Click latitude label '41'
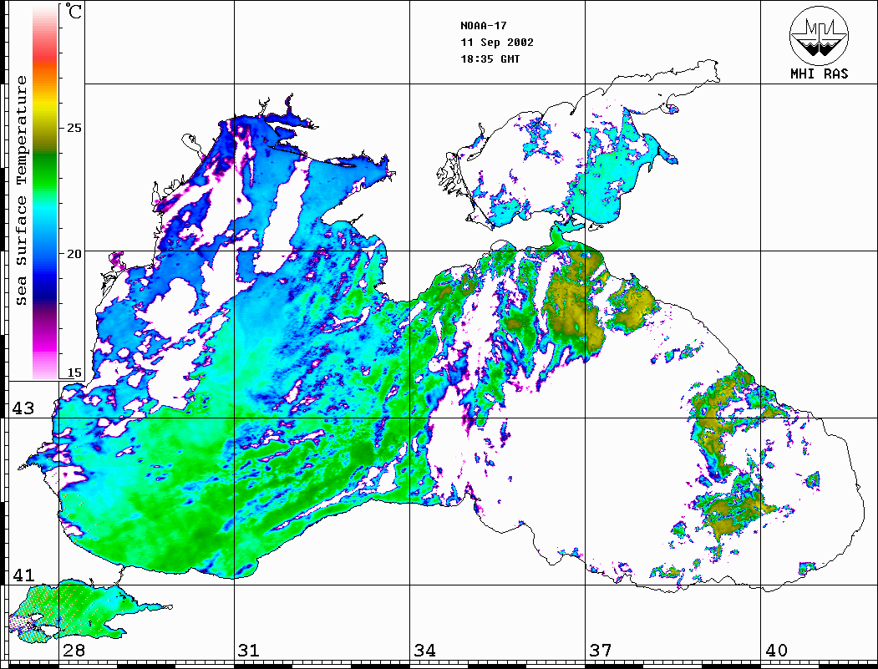878x669 pixels. point(23,575)
